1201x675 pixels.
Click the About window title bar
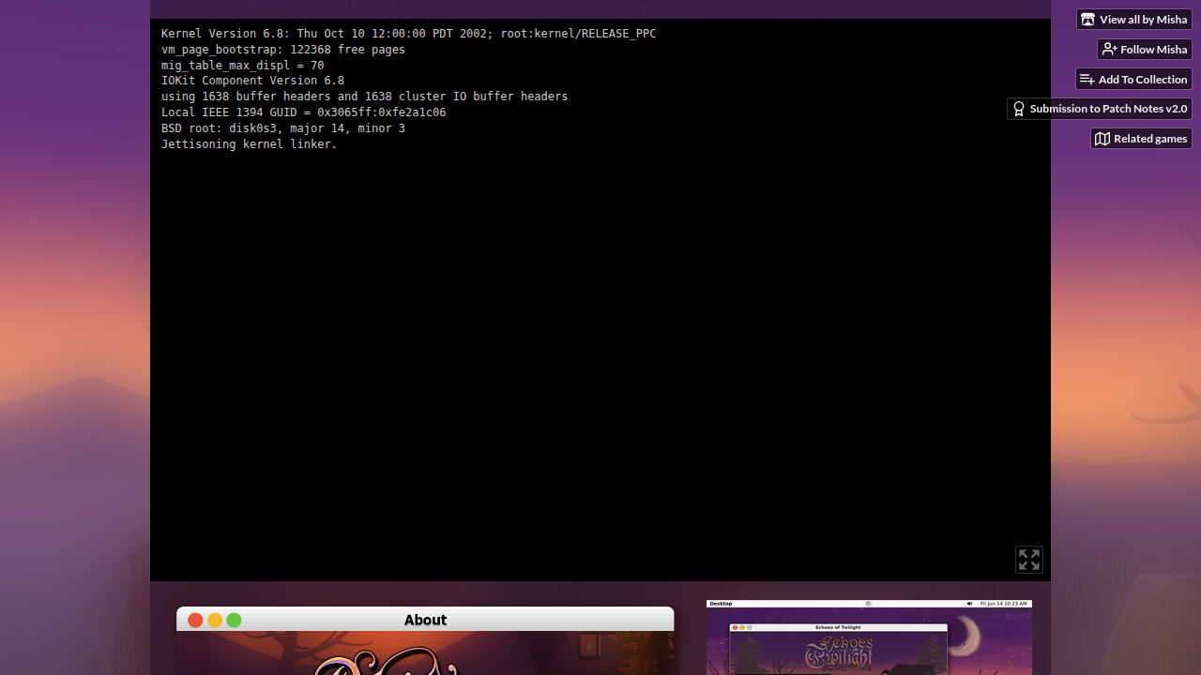click(425, 620)
